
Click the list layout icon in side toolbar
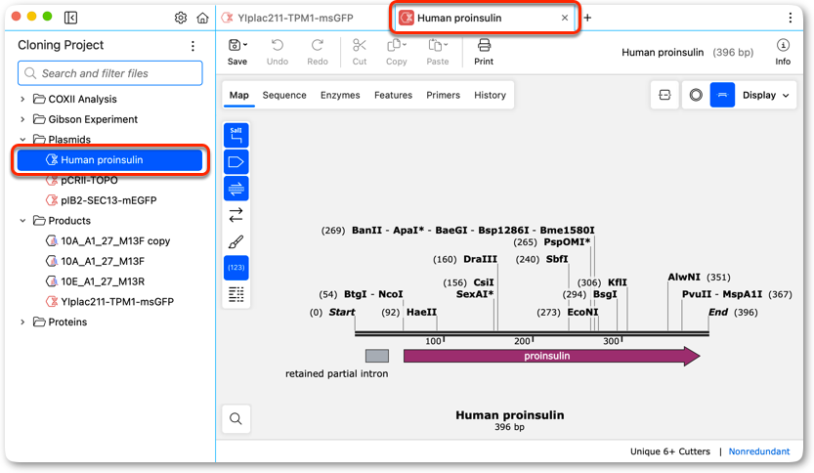(236, 294)
